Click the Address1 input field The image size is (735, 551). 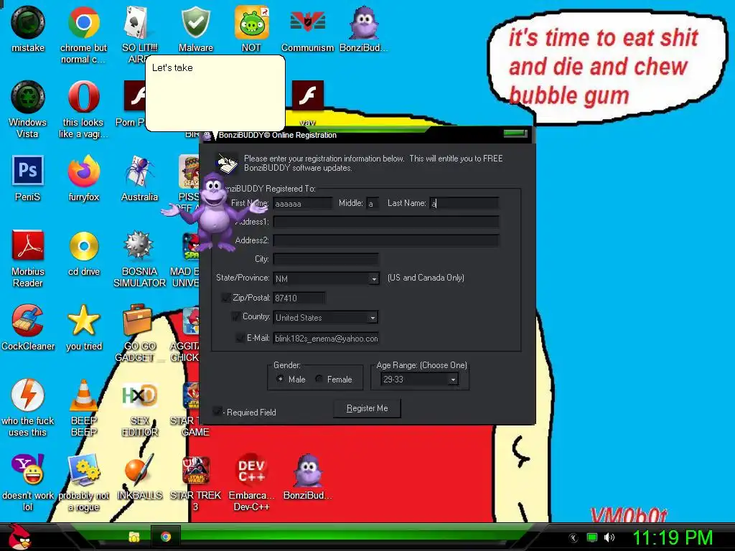pos(385,222)
